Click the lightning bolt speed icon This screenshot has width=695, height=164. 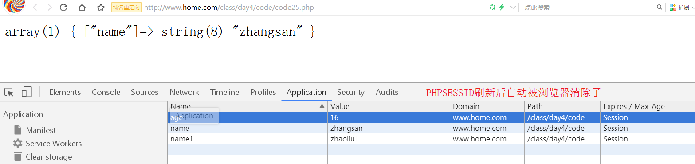click(x=502, y=7)
